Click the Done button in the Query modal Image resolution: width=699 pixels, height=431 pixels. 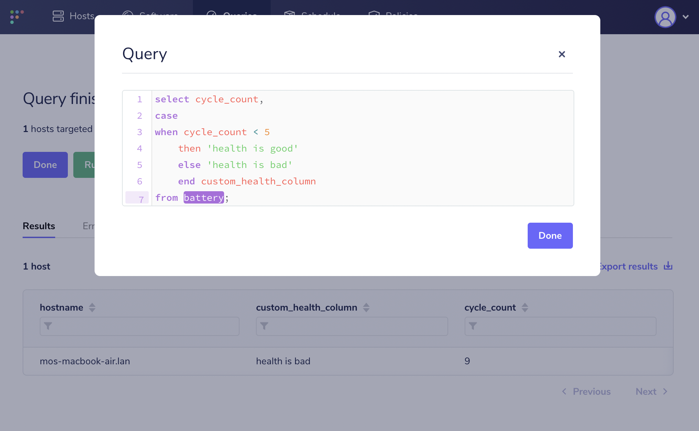pos(550,236)
